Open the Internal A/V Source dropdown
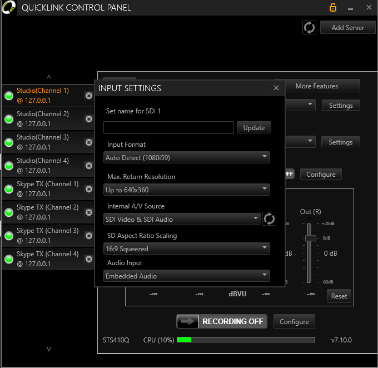Screen dimensions: 378x368 click(x=182, y=219)
